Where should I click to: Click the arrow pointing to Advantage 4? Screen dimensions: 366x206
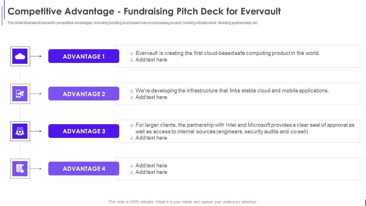[36, 169]
